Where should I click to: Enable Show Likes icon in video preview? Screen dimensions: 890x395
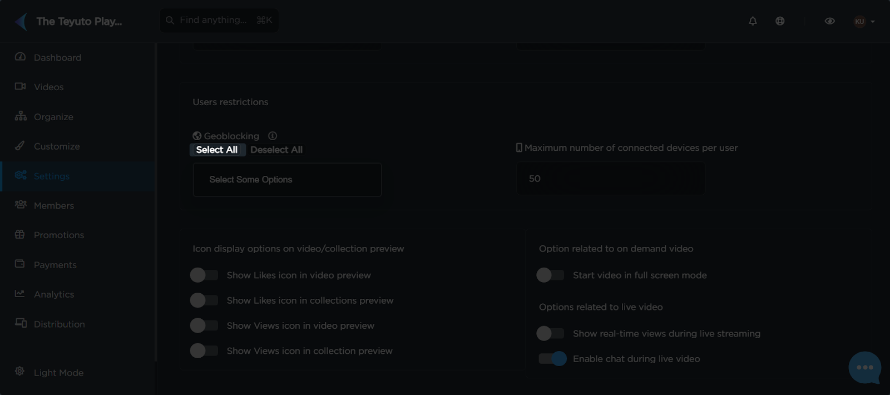(x=204, y=275)
